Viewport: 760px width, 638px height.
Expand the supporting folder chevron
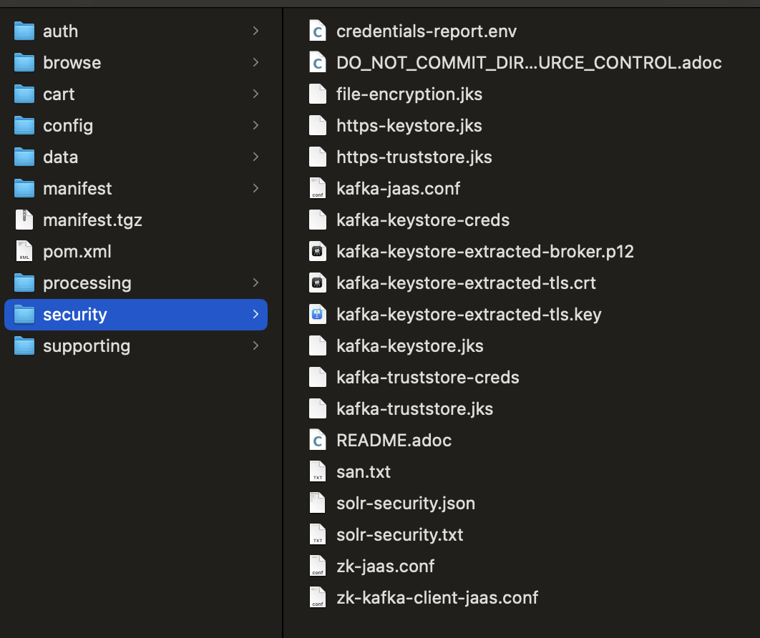click(256, 346)
